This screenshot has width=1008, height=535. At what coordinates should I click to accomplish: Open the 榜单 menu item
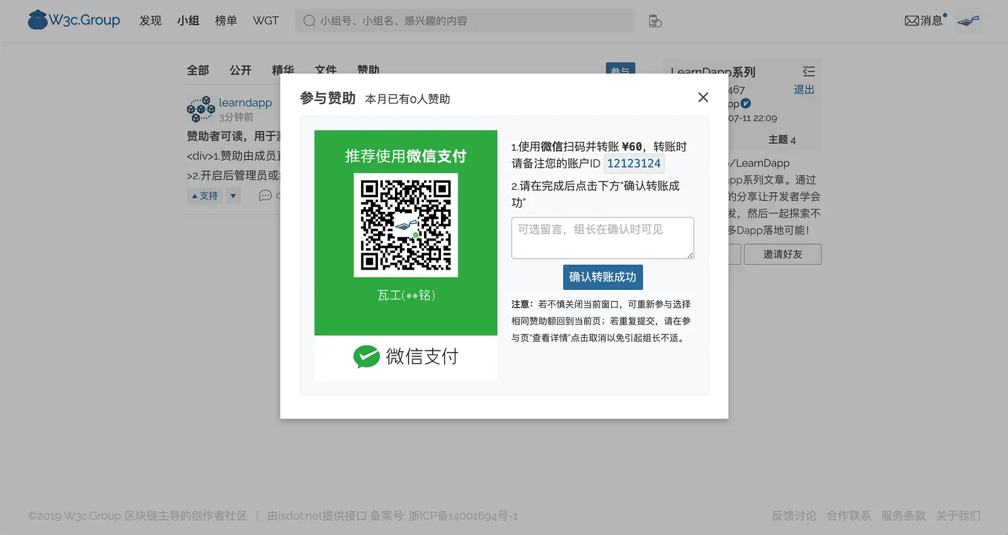(x=226, y=21)
